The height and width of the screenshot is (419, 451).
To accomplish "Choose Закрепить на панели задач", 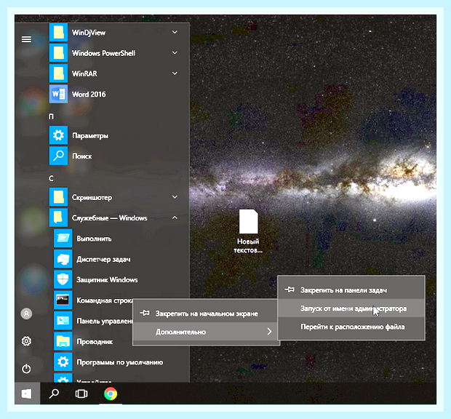I will pos(351,290).
